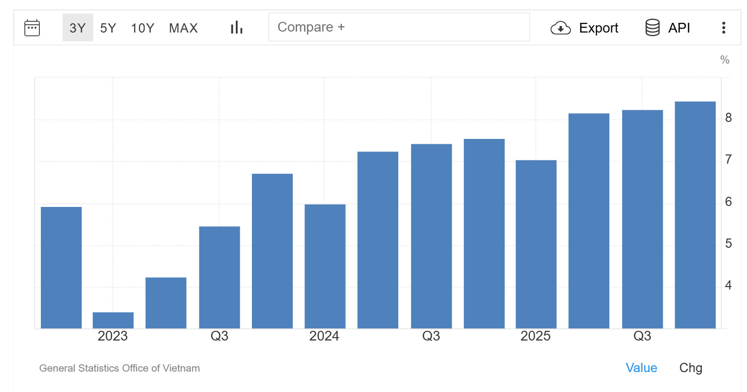Open the chart type selector bar icon

tap(236, 28)
